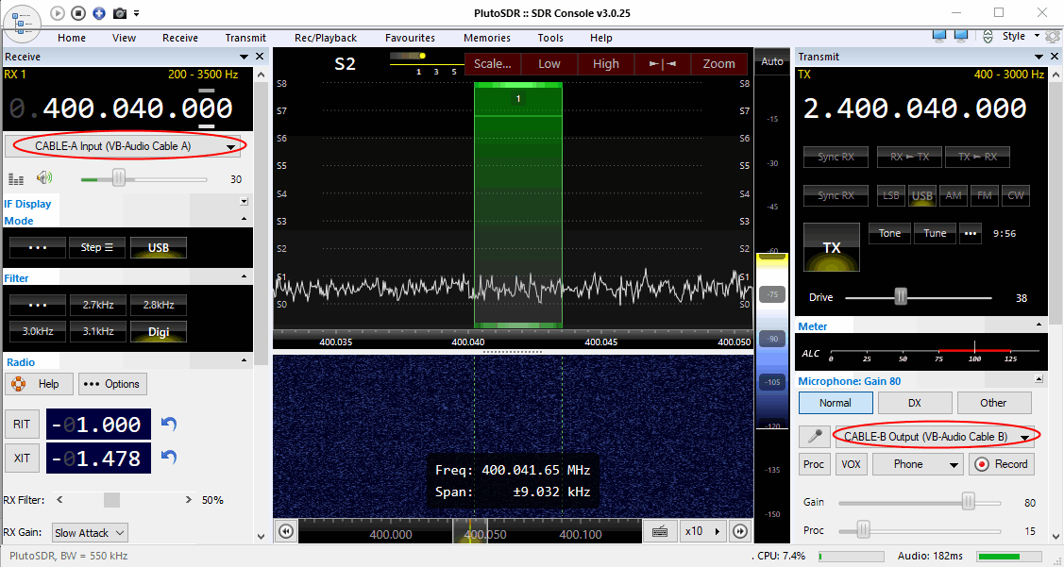Open the CABLE-A Input audio device dropdown

click(x=126, y=146)
